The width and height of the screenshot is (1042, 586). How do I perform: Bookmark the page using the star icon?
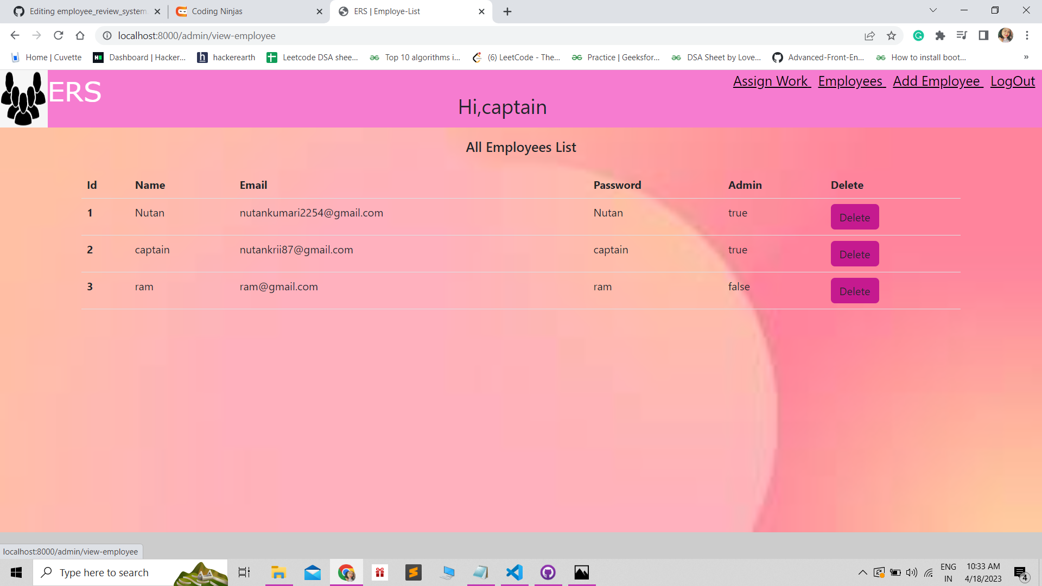(x=891, y=35)
